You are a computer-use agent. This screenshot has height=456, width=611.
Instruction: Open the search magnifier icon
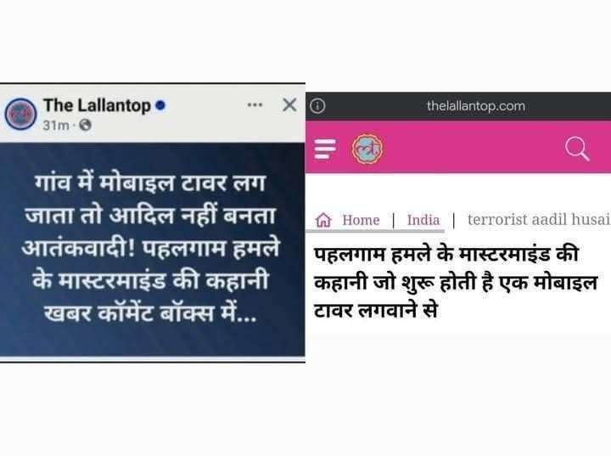pos(578,149)
